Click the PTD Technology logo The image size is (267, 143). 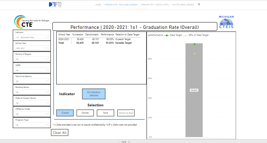coord(55,5)
